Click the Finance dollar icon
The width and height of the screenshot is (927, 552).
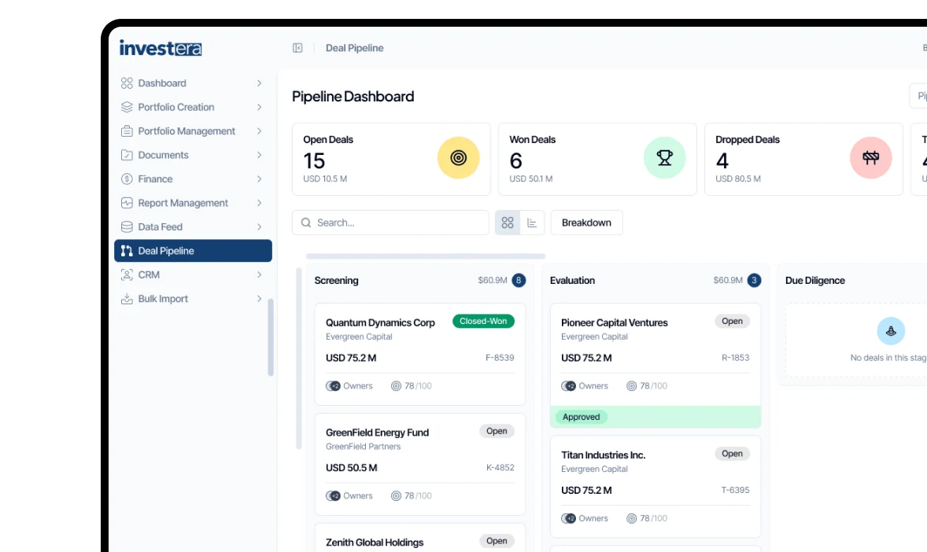(x=127, y=179)
